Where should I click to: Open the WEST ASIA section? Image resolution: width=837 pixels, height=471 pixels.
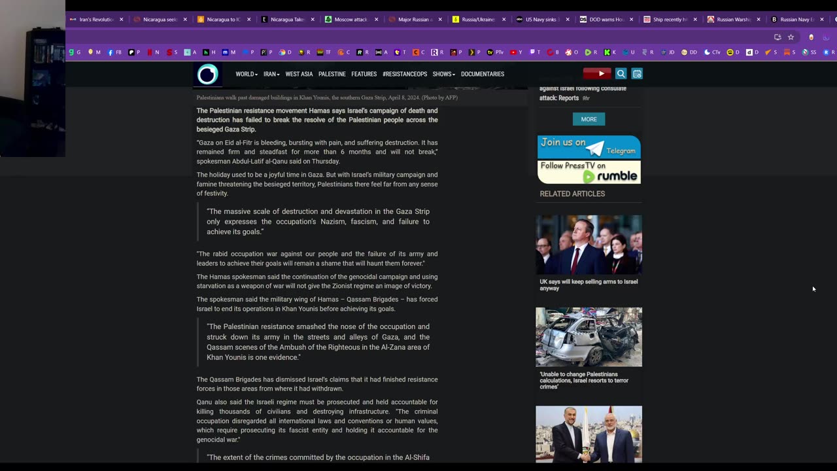coord(299,75)
